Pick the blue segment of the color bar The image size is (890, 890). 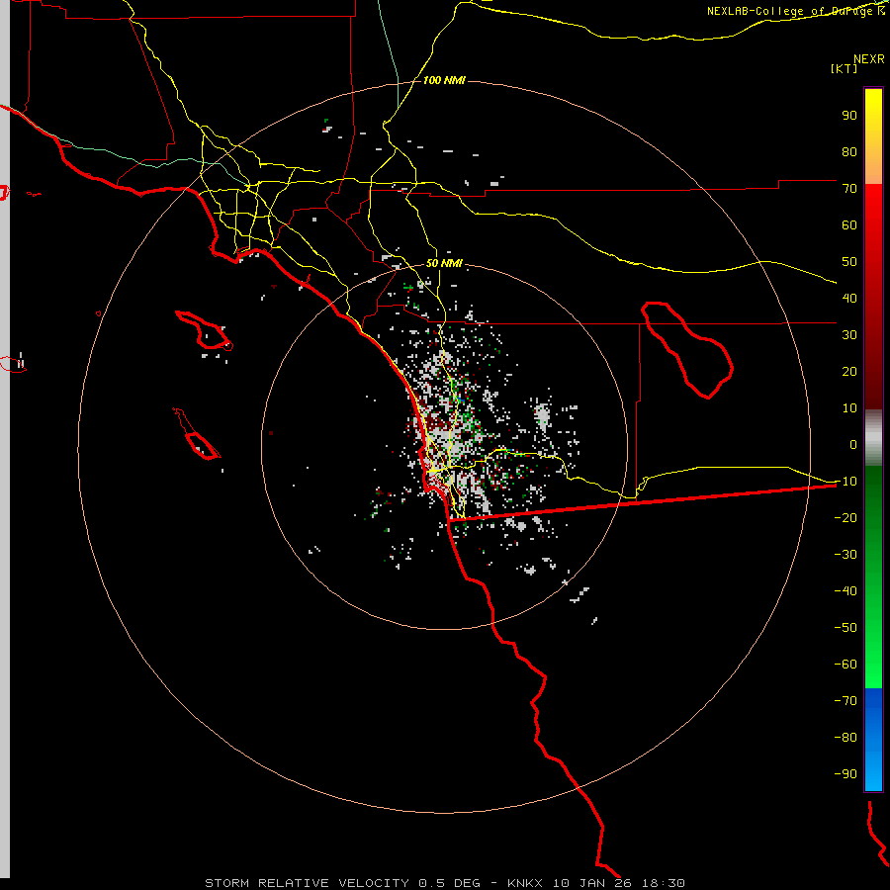pos(873,738)
